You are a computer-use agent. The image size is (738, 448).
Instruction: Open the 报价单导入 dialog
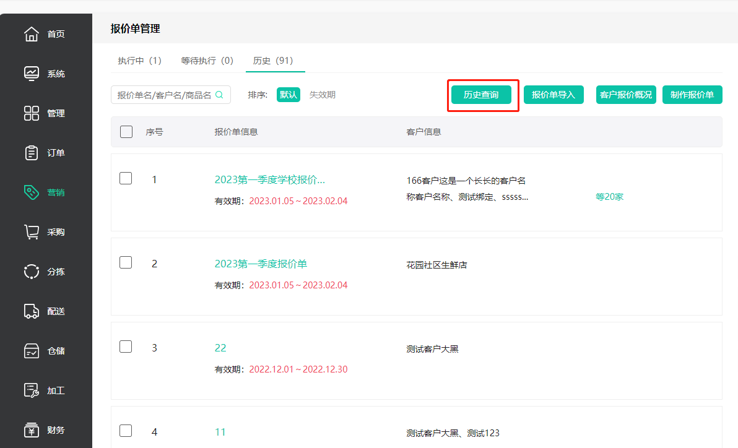click(553, 95)
